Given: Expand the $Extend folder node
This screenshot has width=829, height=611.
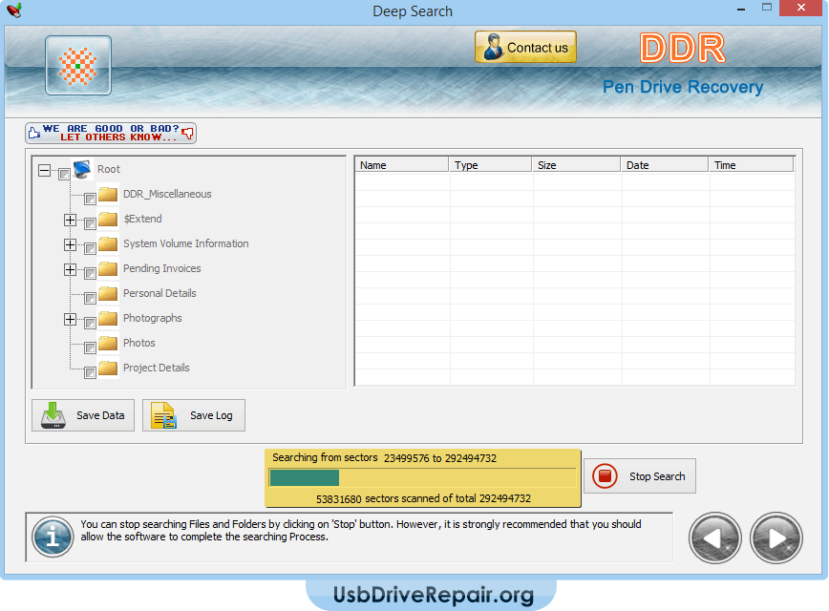Looking at the screenshot, I should pos(70,220).
